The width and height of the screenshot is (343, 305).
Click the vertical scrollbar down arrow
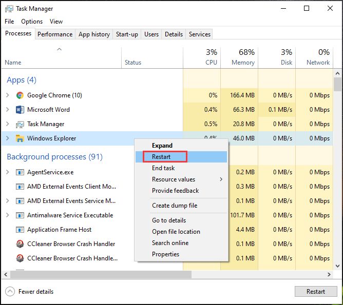[x=337, y=266]
